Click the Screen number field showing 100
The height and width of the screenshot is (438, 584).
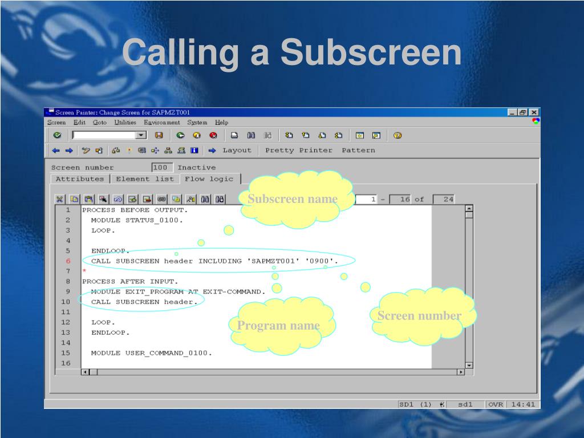pyautogui.click(x=162, y=168)
